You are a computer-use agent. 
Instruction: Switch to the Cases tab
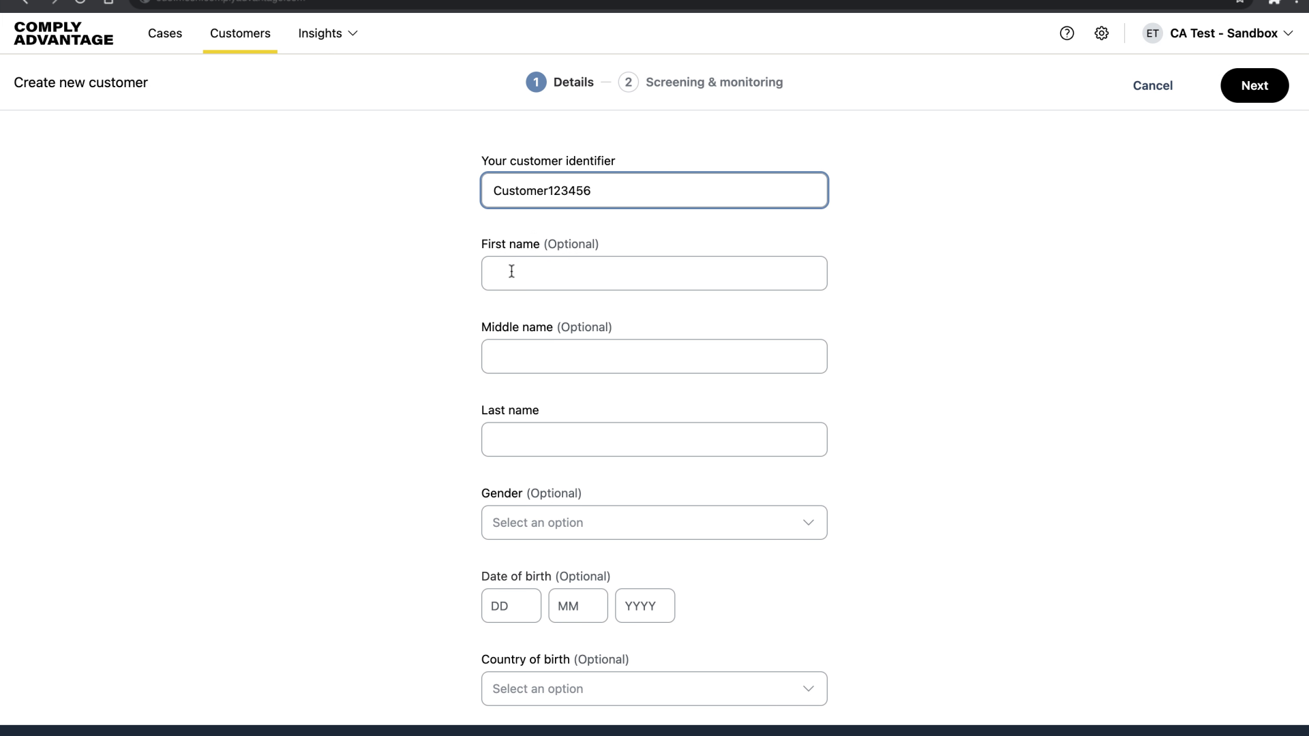click(164, 33)
